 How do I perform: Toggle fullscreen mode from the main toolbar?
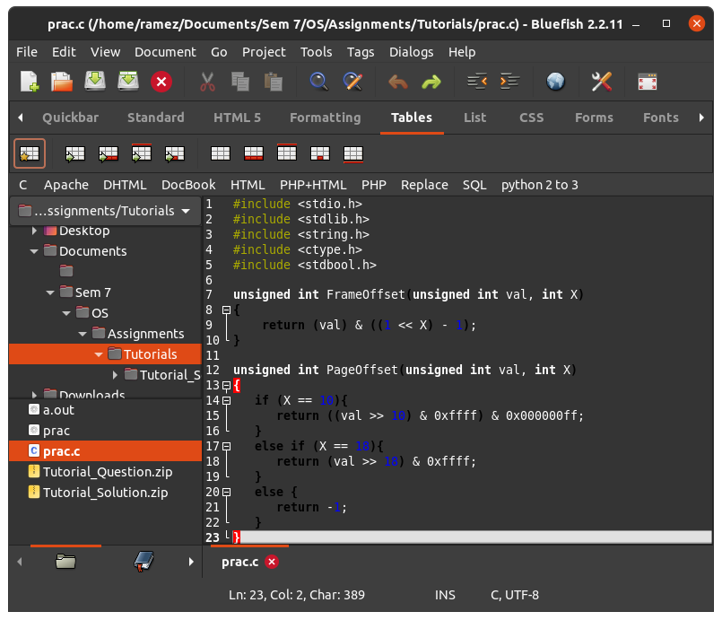click(x=648, y=83)
